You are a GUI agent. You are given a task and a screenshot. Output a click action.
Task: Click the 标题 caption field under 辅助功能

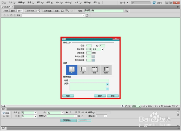(x=89, y=80)
